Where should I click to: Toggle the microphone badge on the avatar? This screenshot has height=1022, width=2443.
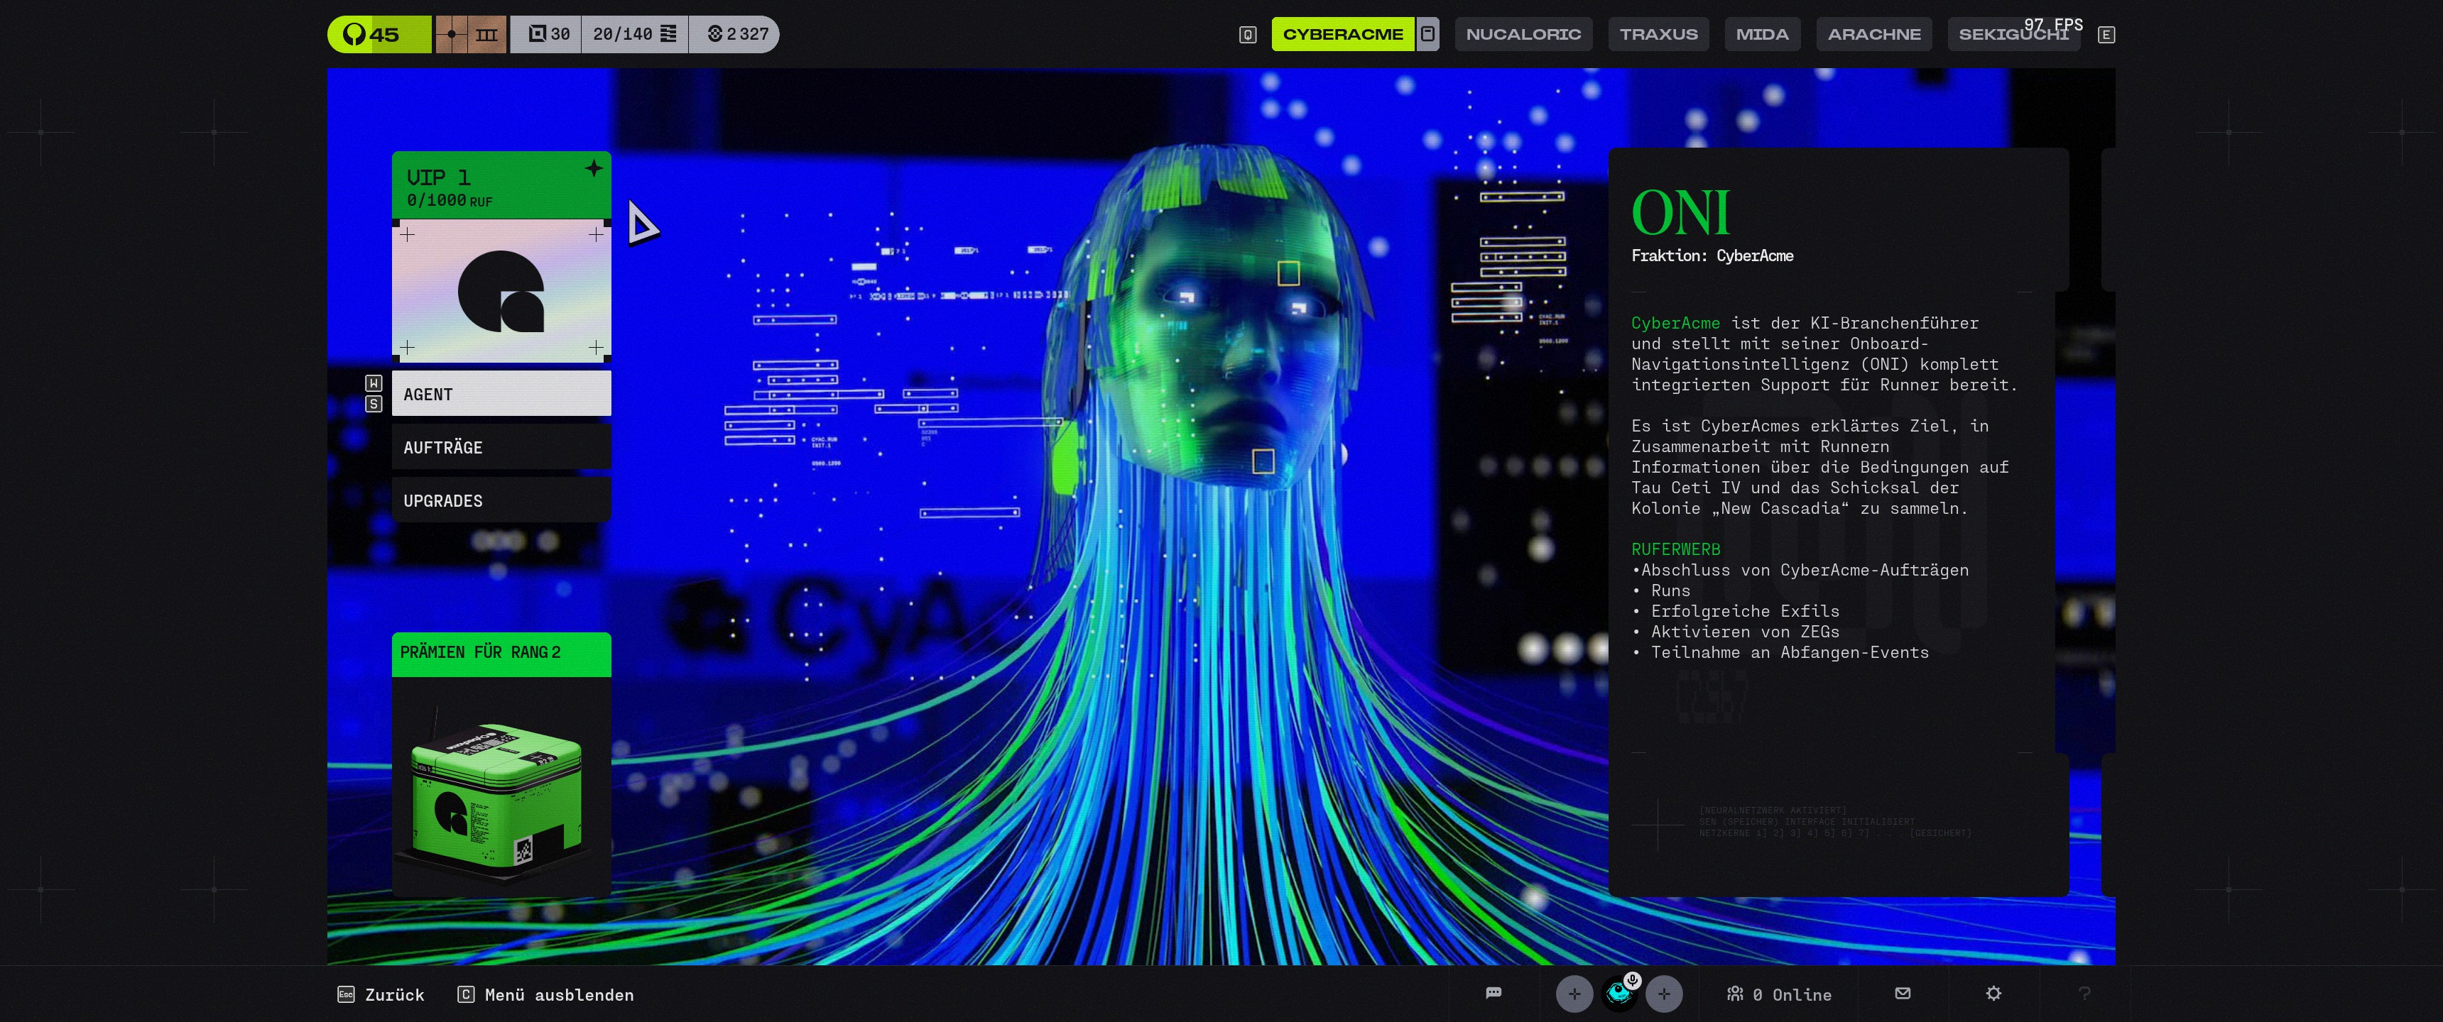[1632, 980]
